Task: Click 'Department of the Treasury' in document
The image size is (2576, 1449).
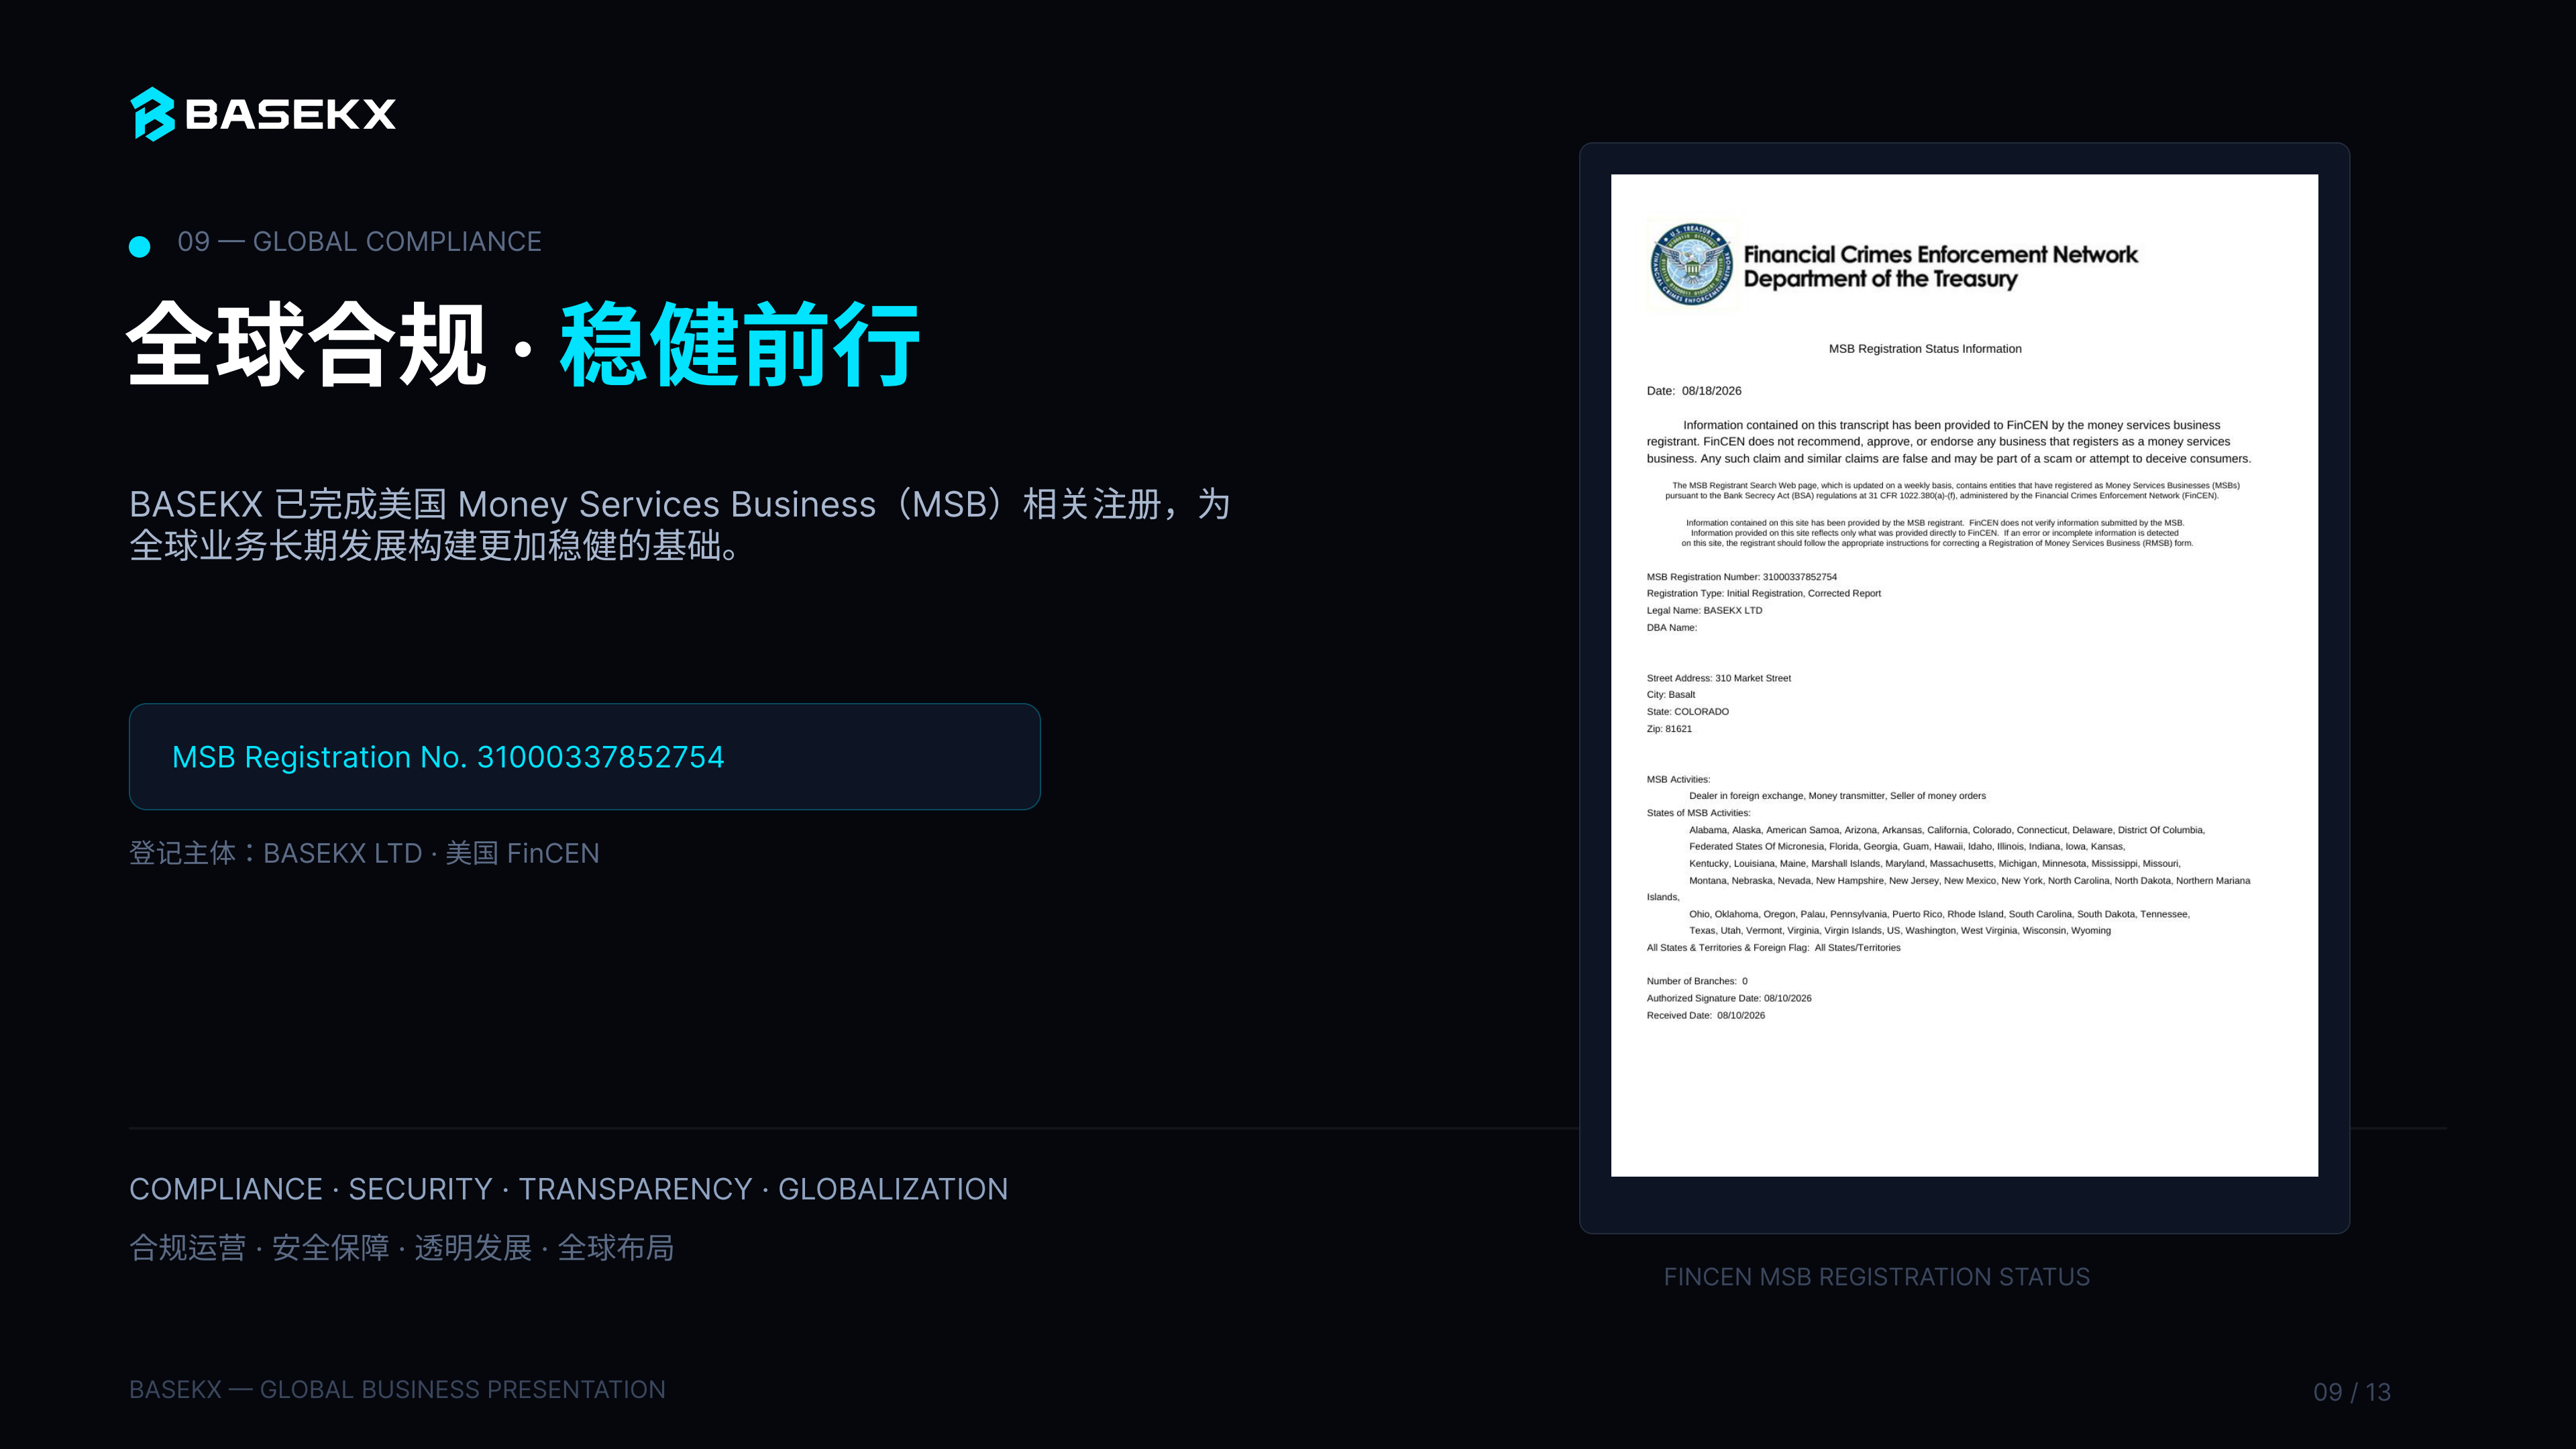Action: (1880, 279)
